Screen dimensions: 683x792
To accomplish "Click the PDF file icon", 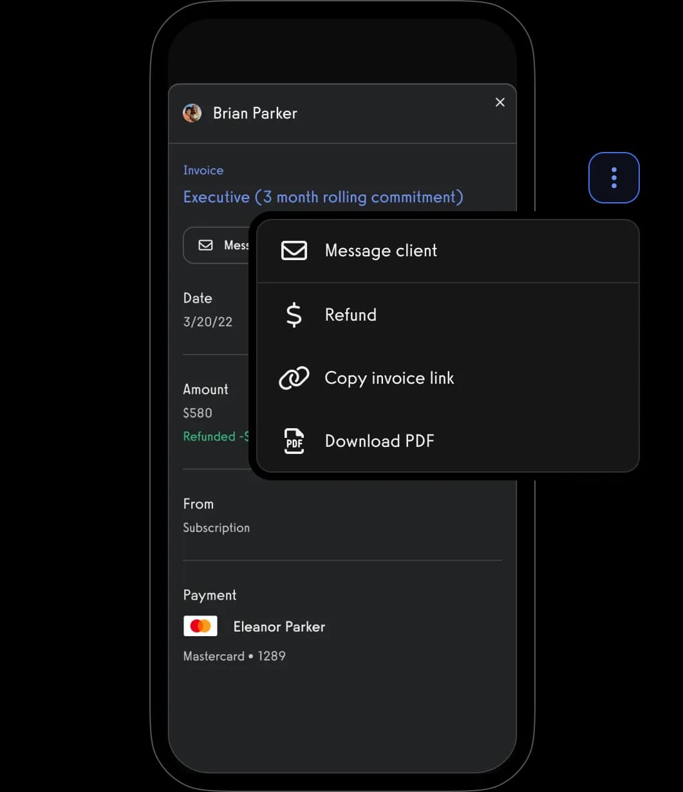I will (294, 441).
